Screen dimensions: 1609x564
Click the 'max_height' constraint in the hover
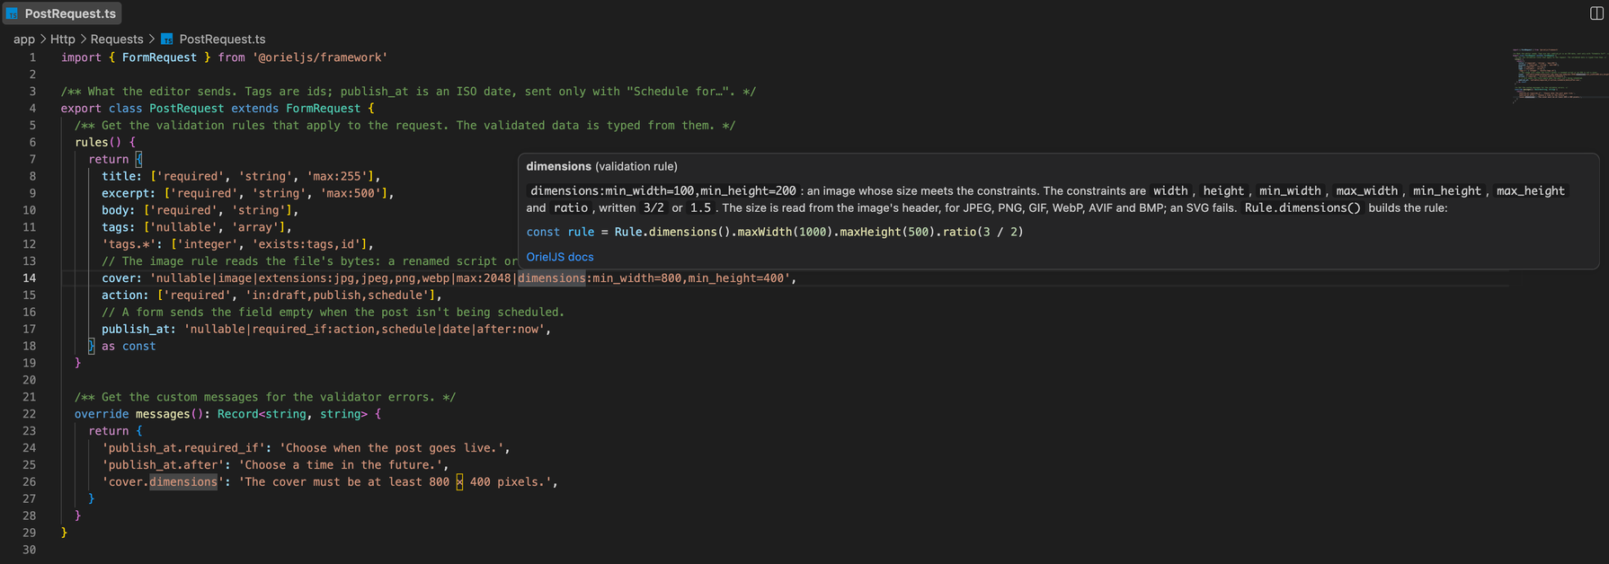(1530, 190)
